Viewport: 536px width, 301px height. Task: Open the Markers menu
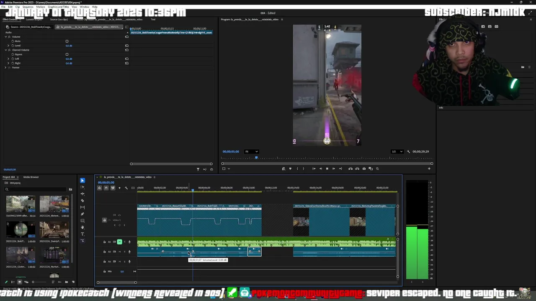41,7
